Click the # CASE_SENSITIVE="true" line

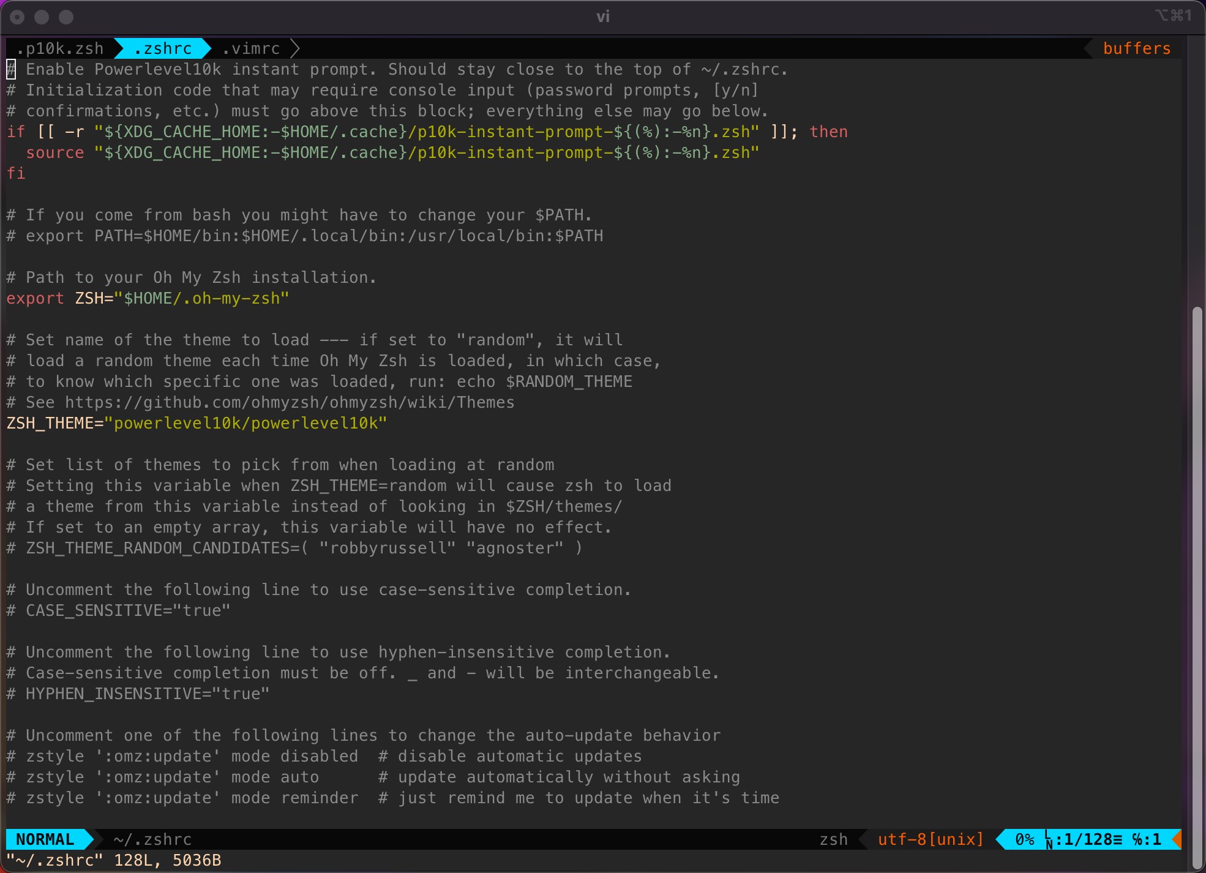pyautogui.click(x=118, y=610)
